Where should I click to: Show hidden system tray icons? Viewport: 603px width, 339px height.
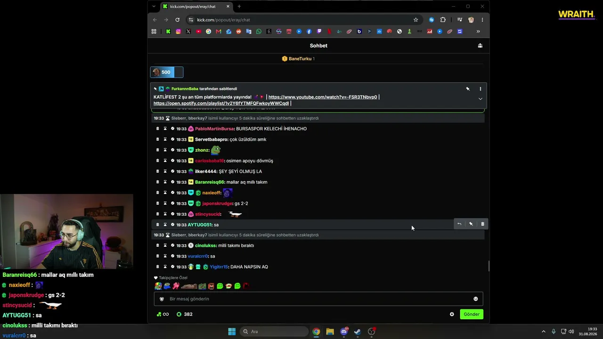(543, 331)
